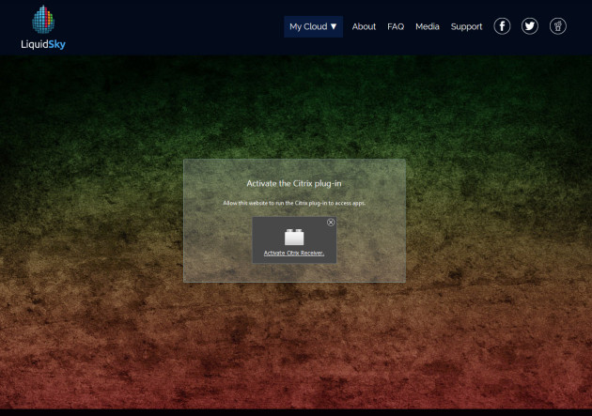The image size is (592, 416).
Task: Open the Reddit community icon
Action: tap(557, 26)
